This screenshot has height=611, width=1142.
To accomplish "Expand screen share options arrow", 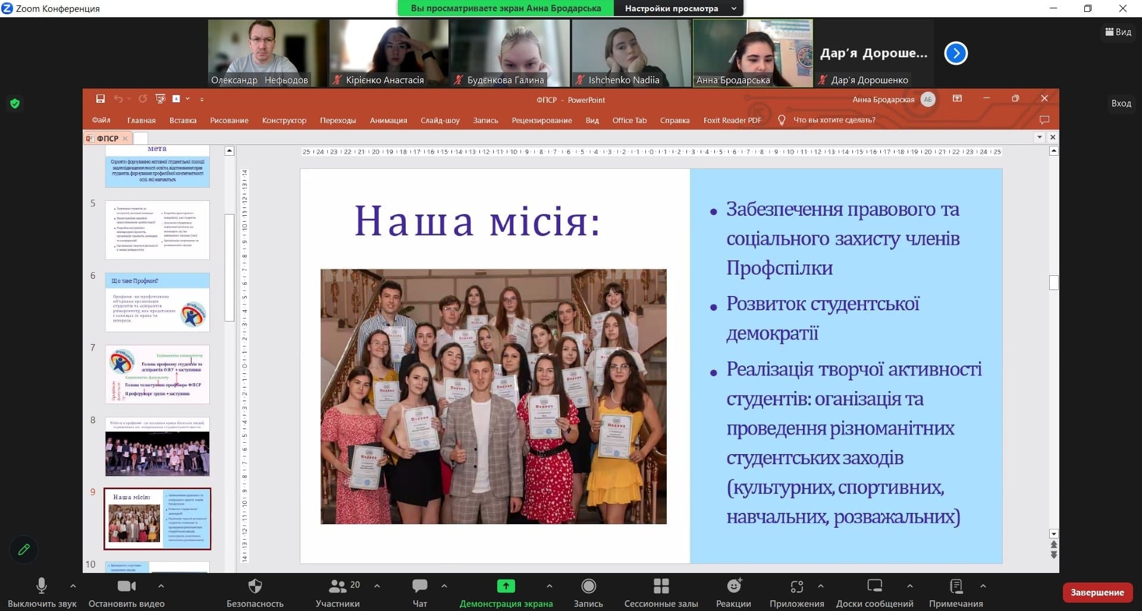I will [549, 586].
